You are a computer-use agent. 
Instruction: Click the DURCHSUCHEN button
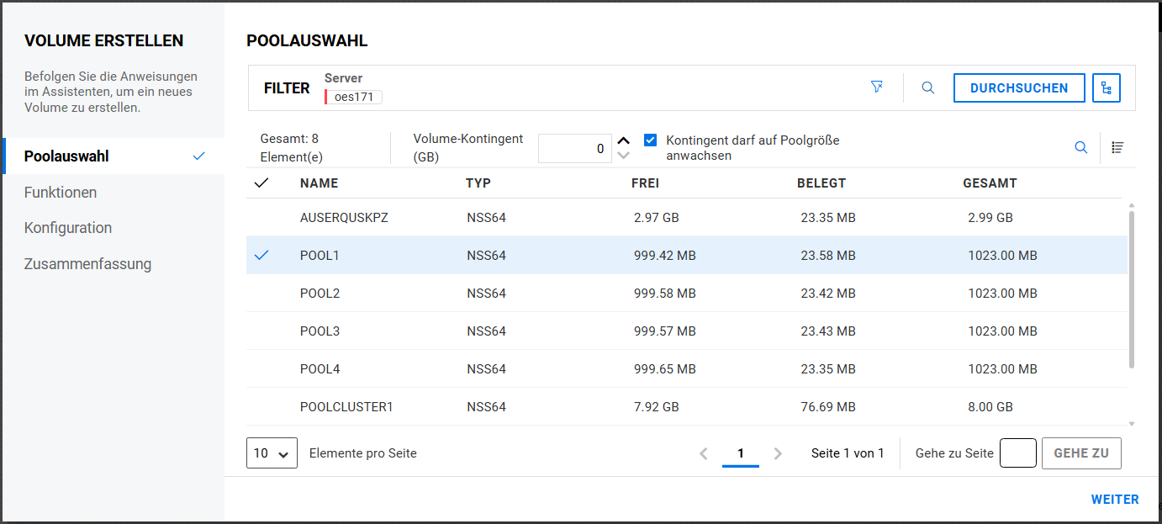(1018, 87)
